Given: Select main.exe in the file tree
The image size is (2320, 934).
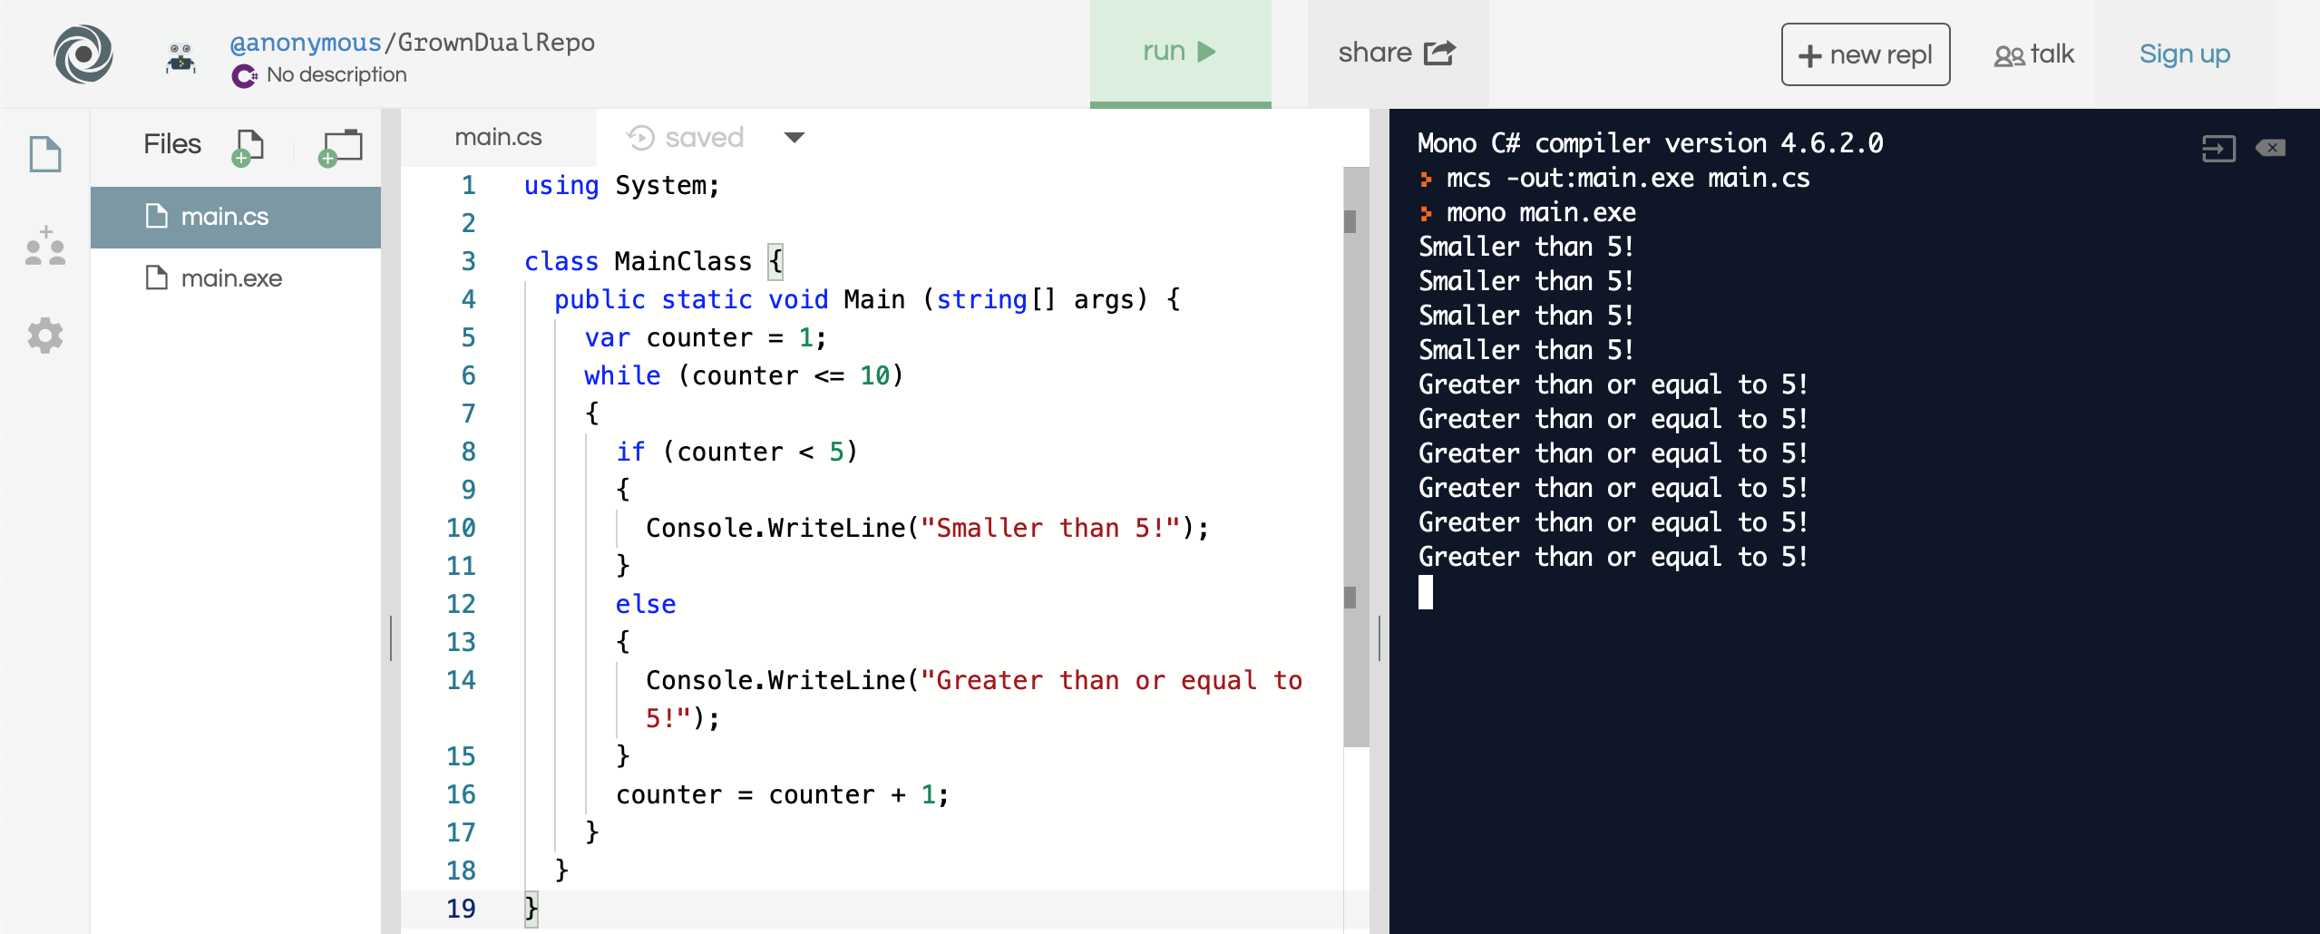Looking at the screenshot, I should point(236,278).
